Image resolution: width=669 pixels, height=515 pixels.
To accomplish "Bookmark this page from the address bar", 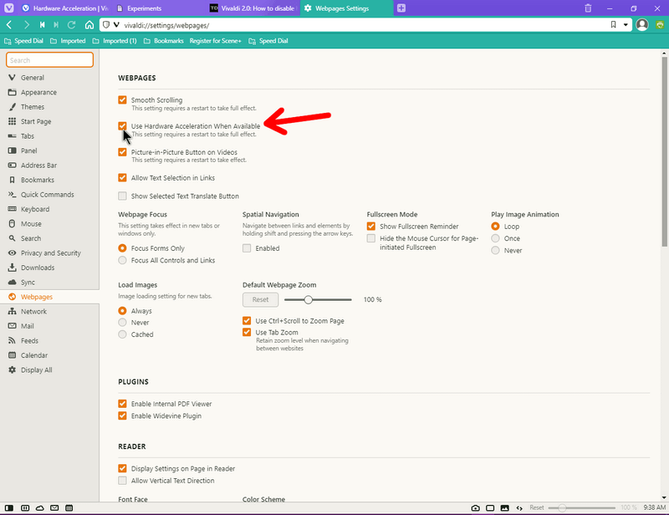I will (613, 25).
